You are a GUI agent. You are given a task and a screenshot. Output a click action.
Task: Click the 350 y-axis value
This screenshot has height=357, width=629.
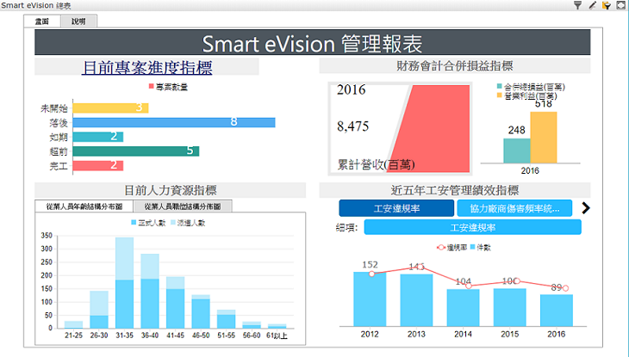coord(47,236)
